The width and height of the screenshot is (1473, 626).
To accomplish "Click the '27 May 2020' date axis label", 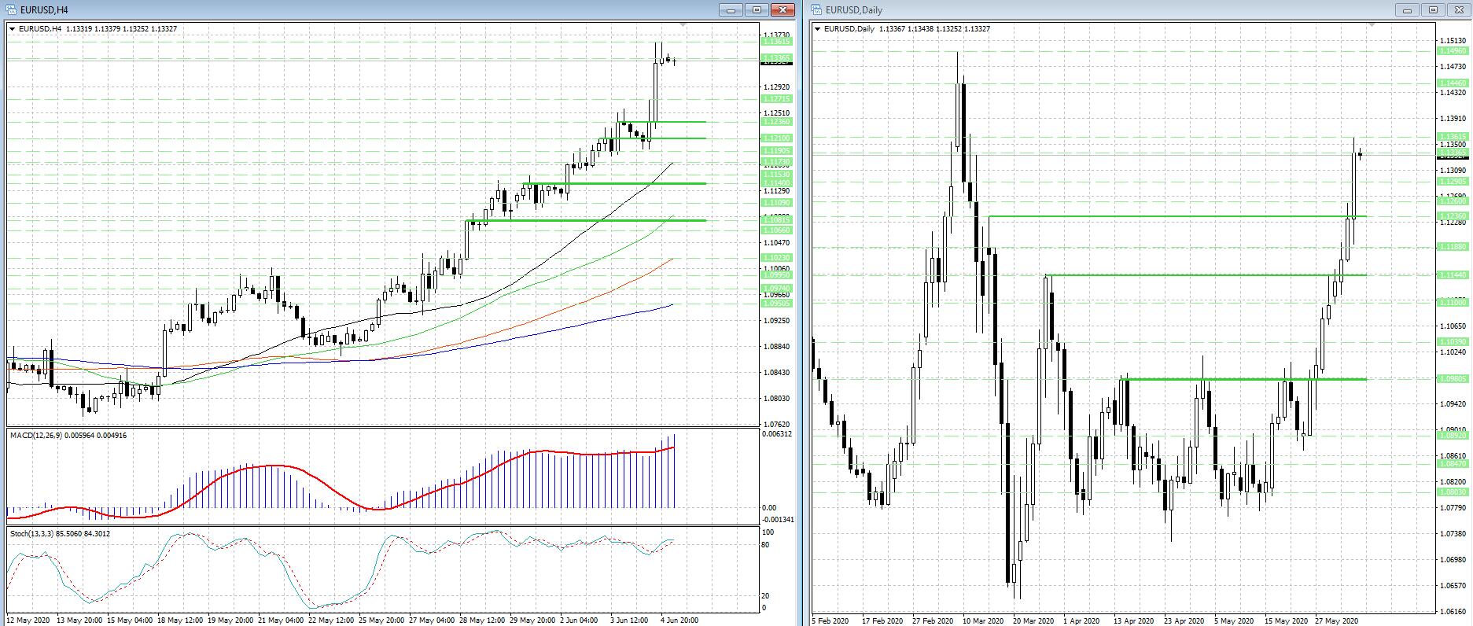I will (x=1336, y=621).
